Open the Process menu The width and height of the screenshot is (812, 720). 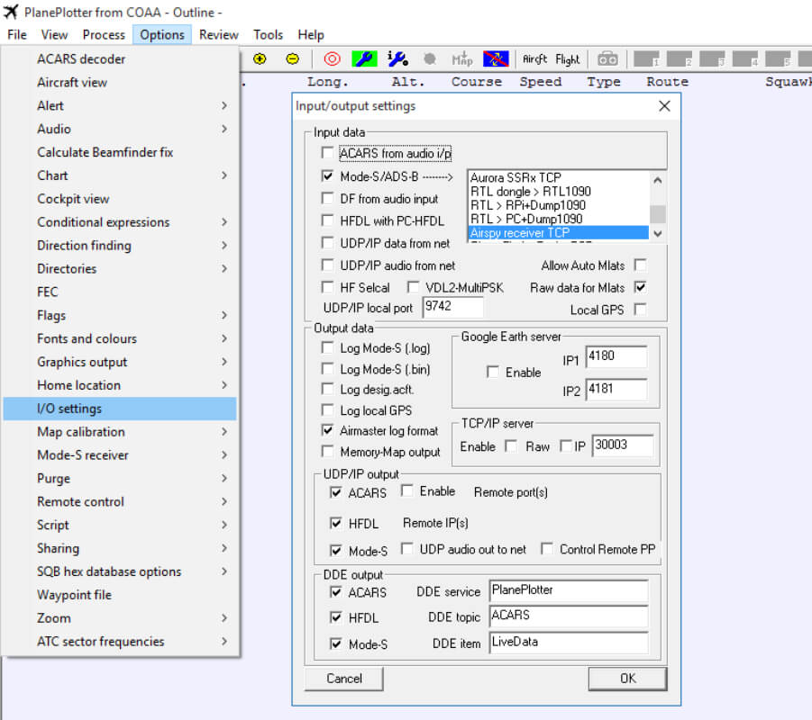click(104, 35)
